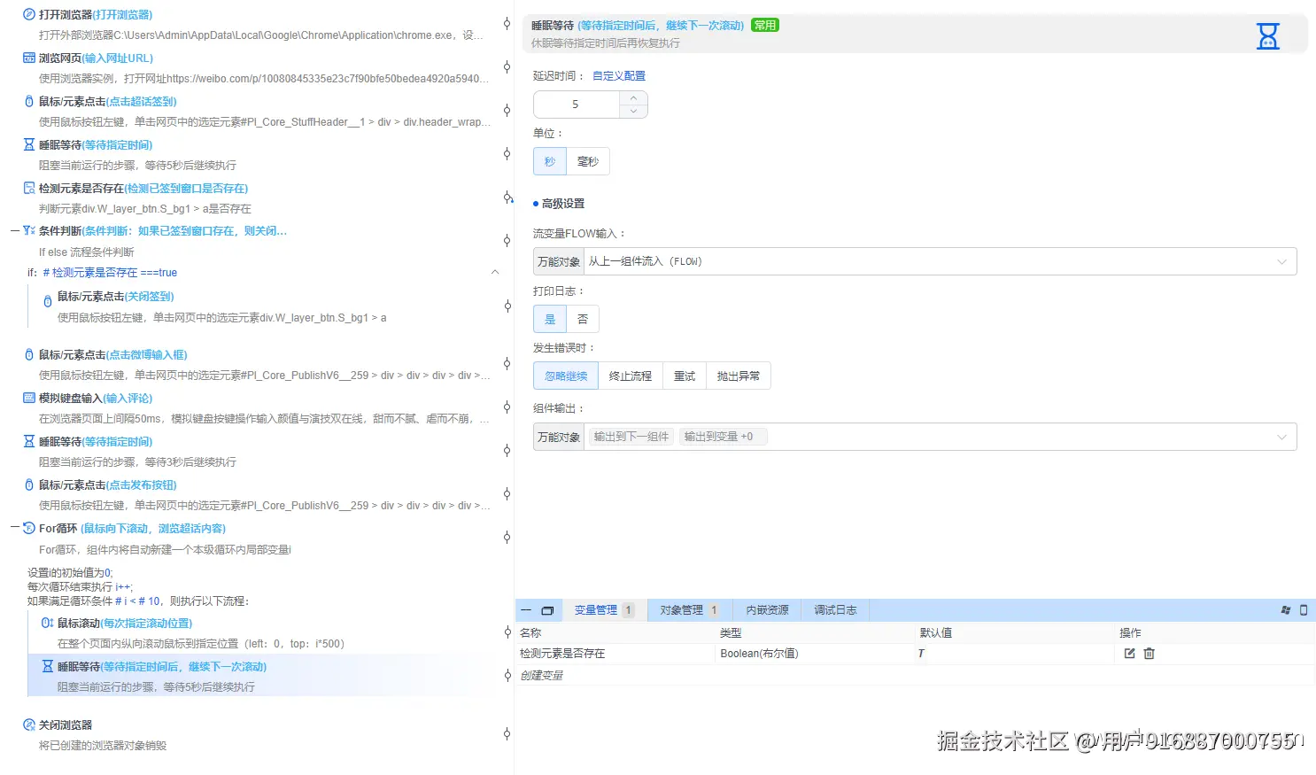The height and width of the screenshot is (775, 1316).
Task: Click the large hourglass icon in the header
Action: [x=1268, y=35]
